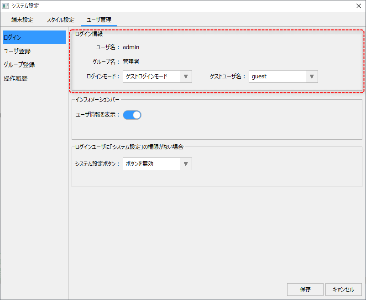
Task: Select the ユーザ管理 tab
Action: (99, 20)
